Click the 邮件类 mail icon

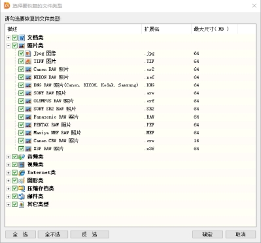pos(22,196)
